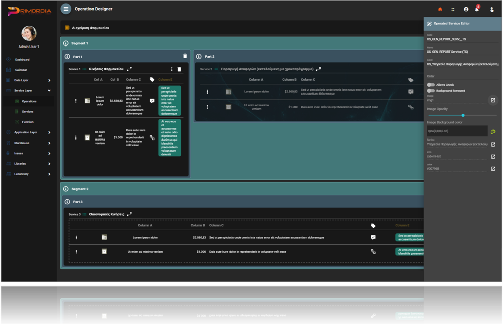Enable the Allows Check toggle

(x=431, y=85)
